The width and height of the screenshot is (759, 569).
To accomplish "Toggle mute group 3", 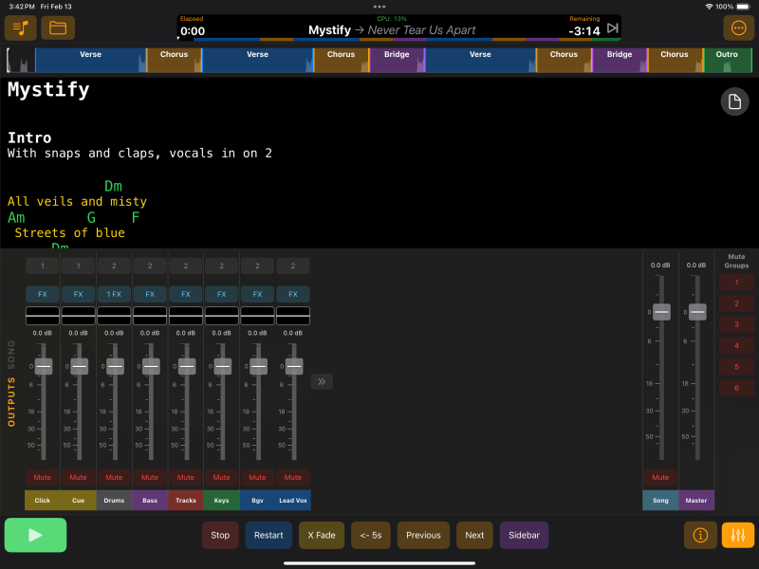I will [x=734, y=324].
